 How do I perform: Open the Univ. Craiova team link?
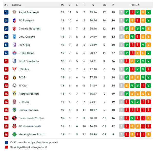click(27, 37)
